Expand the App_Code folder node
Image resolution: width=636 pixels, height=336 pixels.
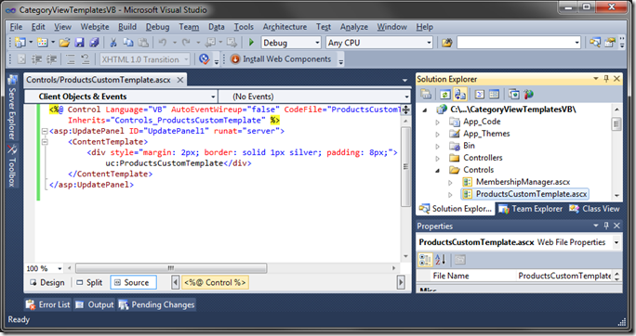438,122
